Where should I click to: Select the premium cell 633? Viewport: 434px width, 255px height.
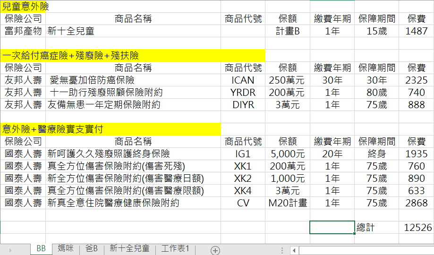pyautogui.click(x=416, y=190)
